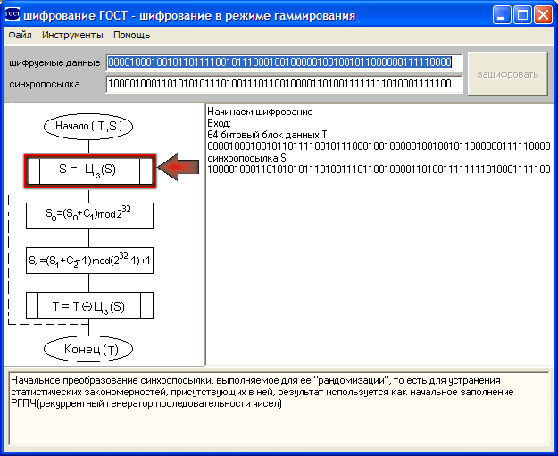This screenshot has width=558, height=456.
Task: Click the description text starting 'Начальное преобразование'
Action: [x=262, y=392]
